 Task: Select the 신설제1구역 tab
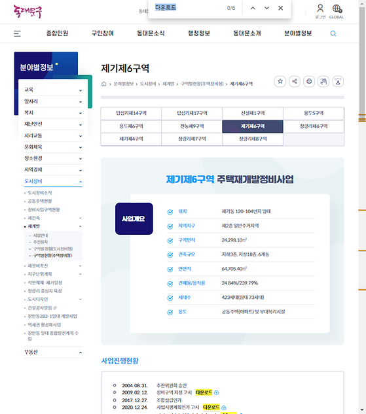pos(253,113)
